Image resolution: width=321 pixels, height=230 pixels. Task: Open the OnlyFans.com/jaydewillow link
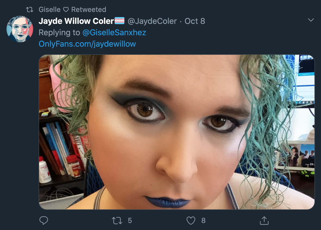[x=87, y=44]
